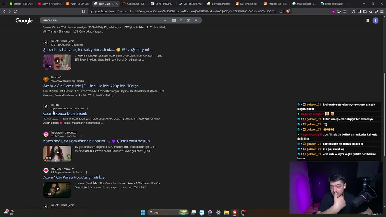Switch to the En İyi Türk Korku tab
The width and height of the screenshot is (386, 217).
pos(162,4)
